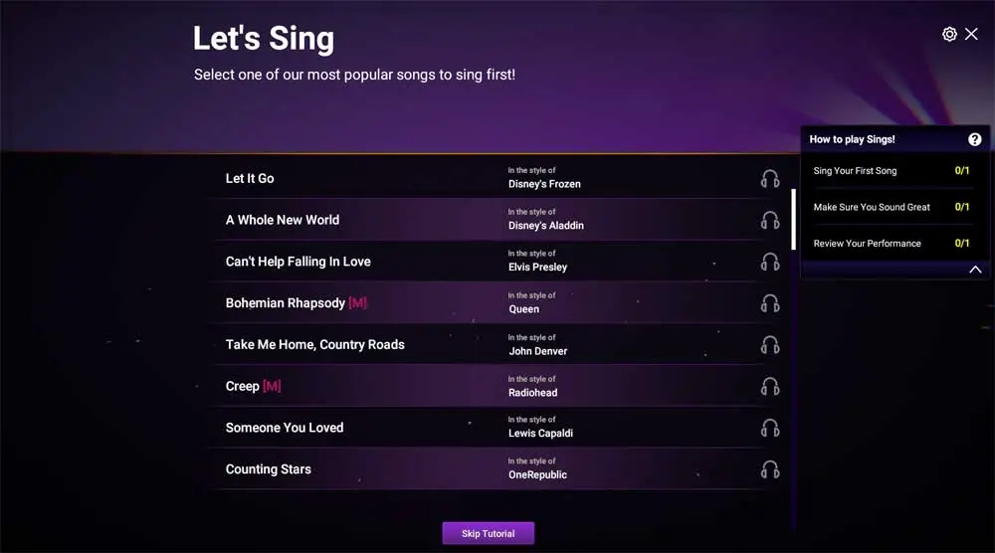The width and height of the screenshot is (995, 553).
Task: Choose the song Bohemian Rhapsody
Action: 286,303
